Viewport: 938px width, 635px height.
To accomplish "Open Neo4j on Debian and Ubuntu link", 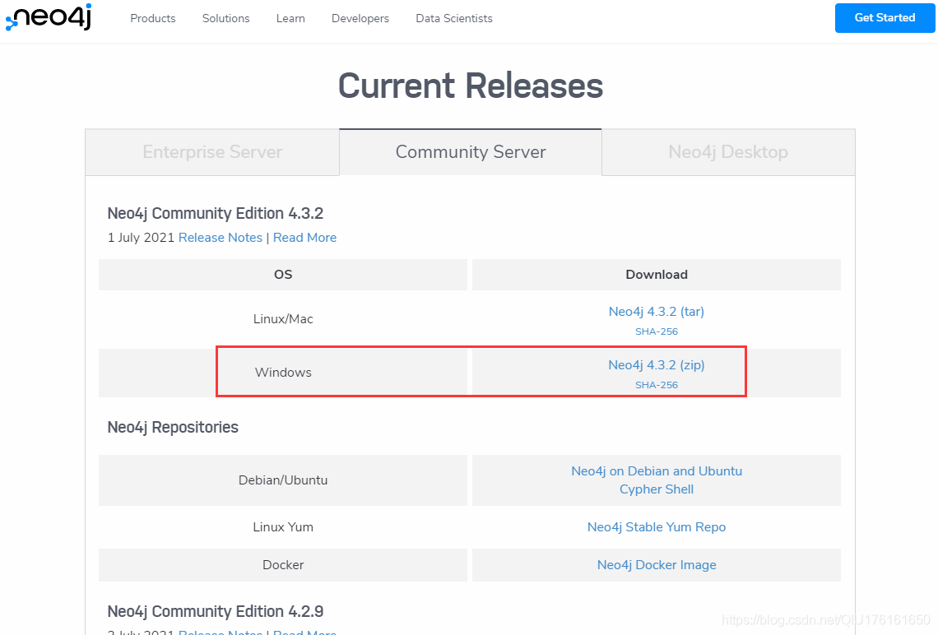I will 657,471.
